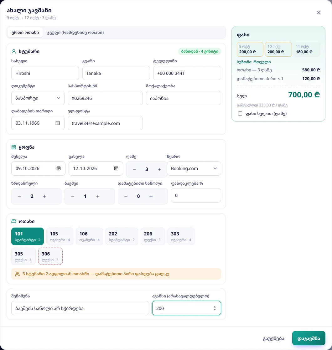Click the დაჯავშნა confirm button

pyautogui.click(x=309, y=338)
